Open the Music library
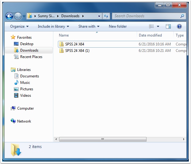Viewport: 191px width, 164px height. [25, 83]
